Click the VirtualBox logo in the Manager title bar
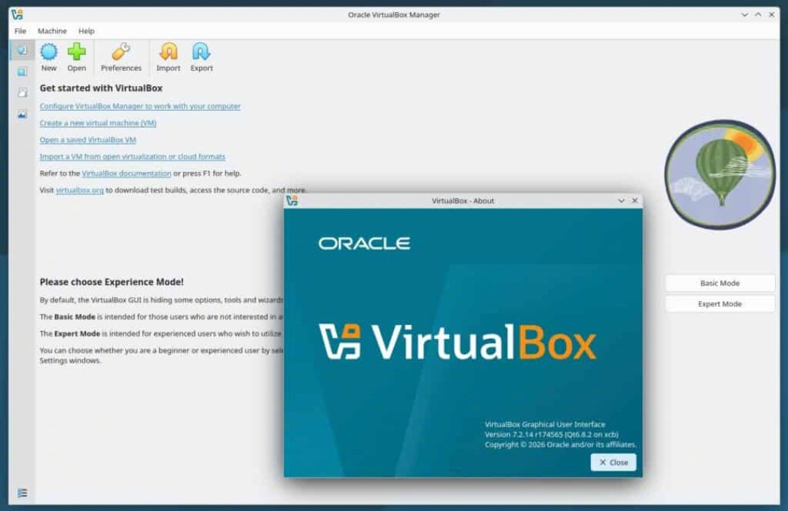 [x=18, y=15]
